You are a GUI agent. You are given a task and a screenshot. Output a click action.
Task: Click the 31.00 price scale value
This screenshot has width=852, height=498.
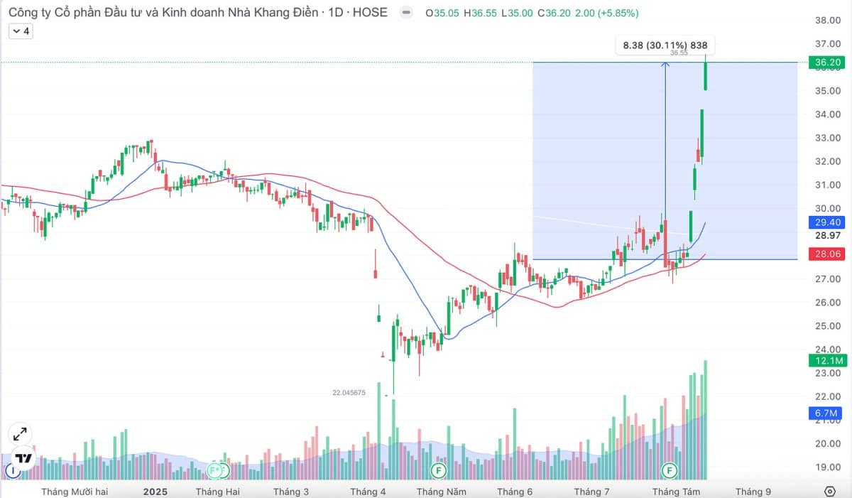tap(828, 185)
